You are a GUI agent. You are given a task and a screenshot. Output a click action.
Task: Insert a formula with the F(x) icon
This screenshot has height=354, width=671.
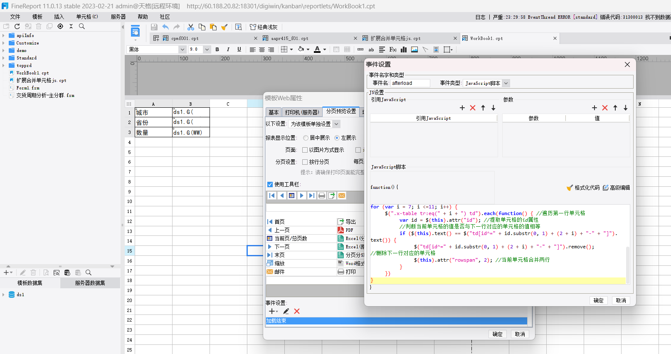[x=393, y=50]
